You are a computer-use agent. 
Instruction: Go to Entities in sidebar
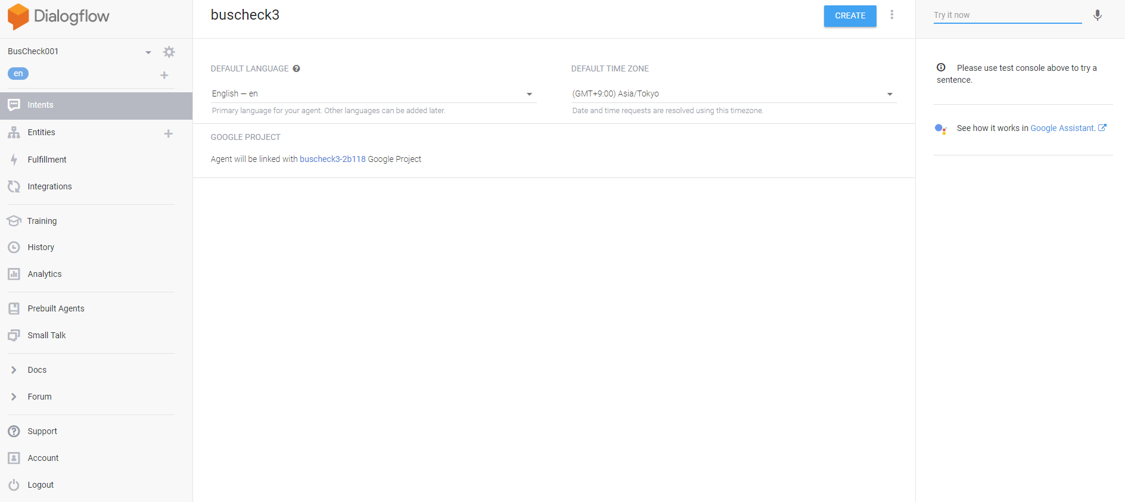(x=41, y=132)
